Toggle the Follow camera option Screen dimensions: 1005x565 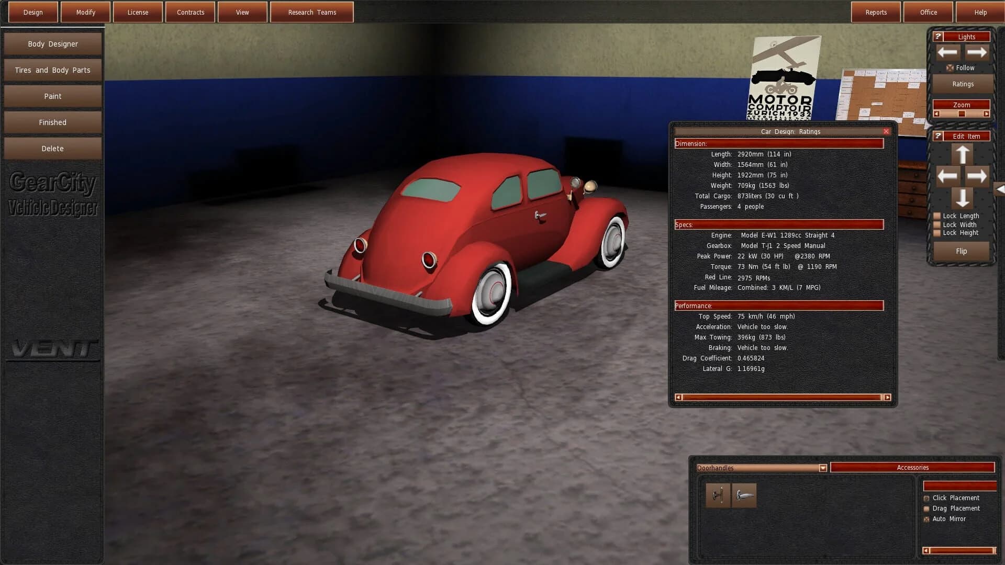click(x=950, y=67)
